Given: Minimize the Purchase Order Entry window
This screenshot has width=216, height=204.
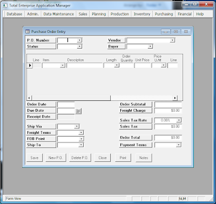Looking at the screenshot, I should coord(166,32).
